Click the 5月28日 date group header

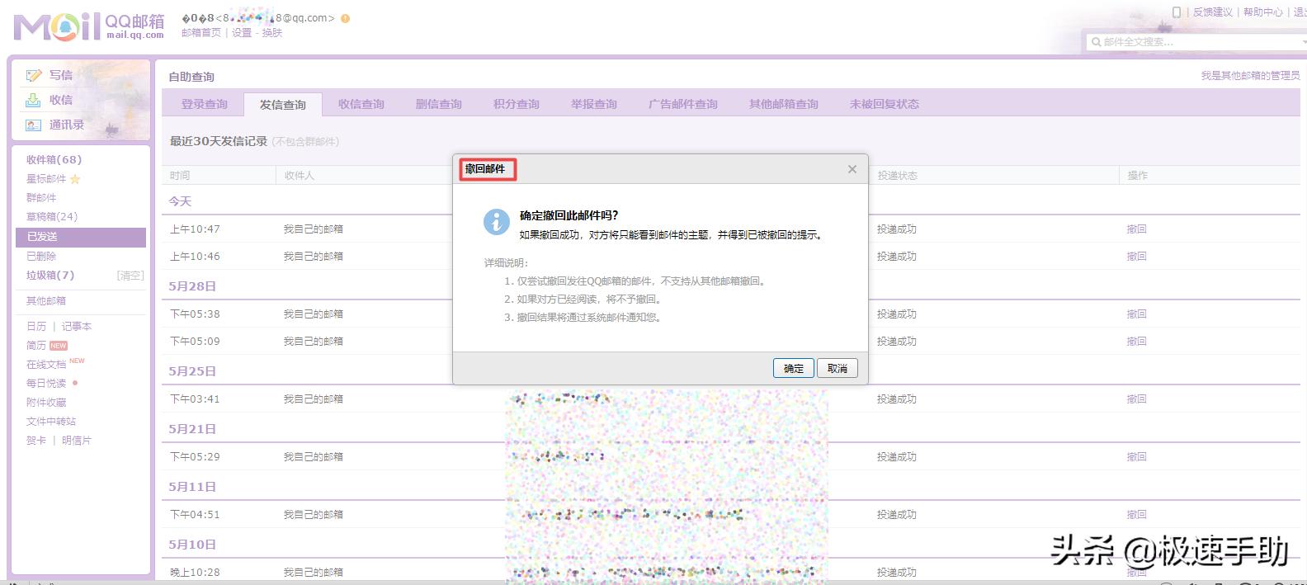[x=192, y=286]
